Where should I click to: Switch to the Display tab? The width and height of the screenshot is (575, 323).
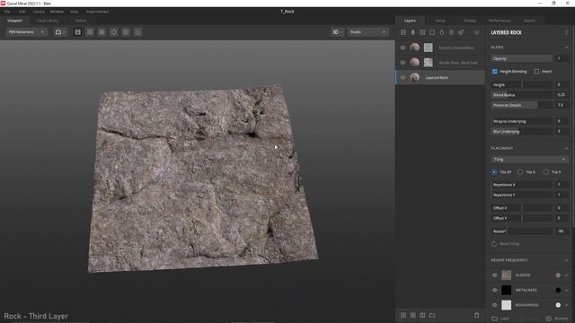470,21
